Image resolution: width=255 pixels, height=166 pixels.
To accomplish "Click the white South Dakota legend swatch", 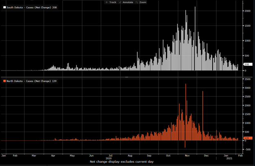I will (4, 8).
